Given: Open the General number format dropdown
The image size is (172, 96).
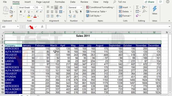Looking at the screenshot, I should (81, 7).
